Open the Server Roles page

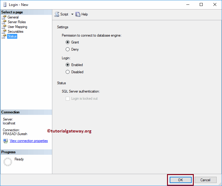[17, 22]
